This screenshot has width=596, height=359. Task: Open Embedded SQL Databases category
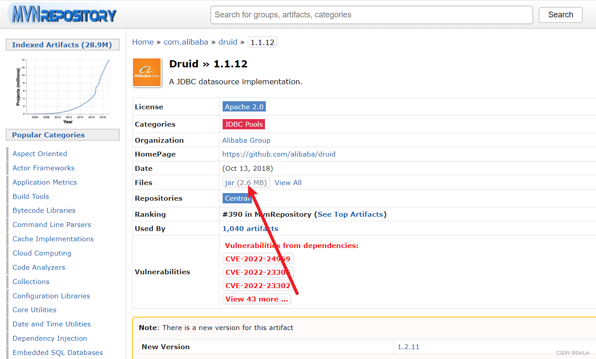click(58, 352)
